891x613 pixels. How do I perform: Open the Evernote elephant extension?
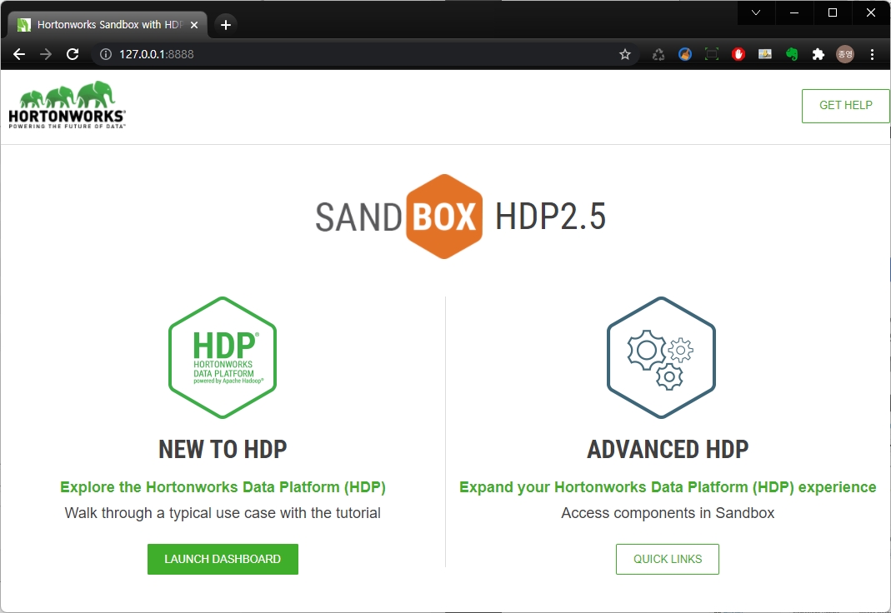(792, 54)
